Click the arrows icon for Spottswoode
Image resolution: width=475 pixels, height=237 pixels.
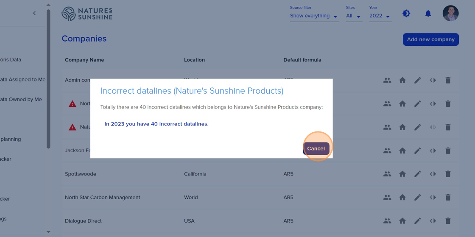[433, 174]
